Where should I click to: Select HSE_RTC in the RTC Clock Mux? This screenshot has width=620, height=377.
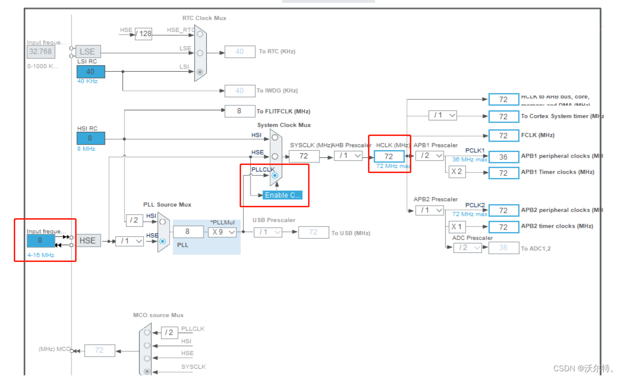pos(199,34)
